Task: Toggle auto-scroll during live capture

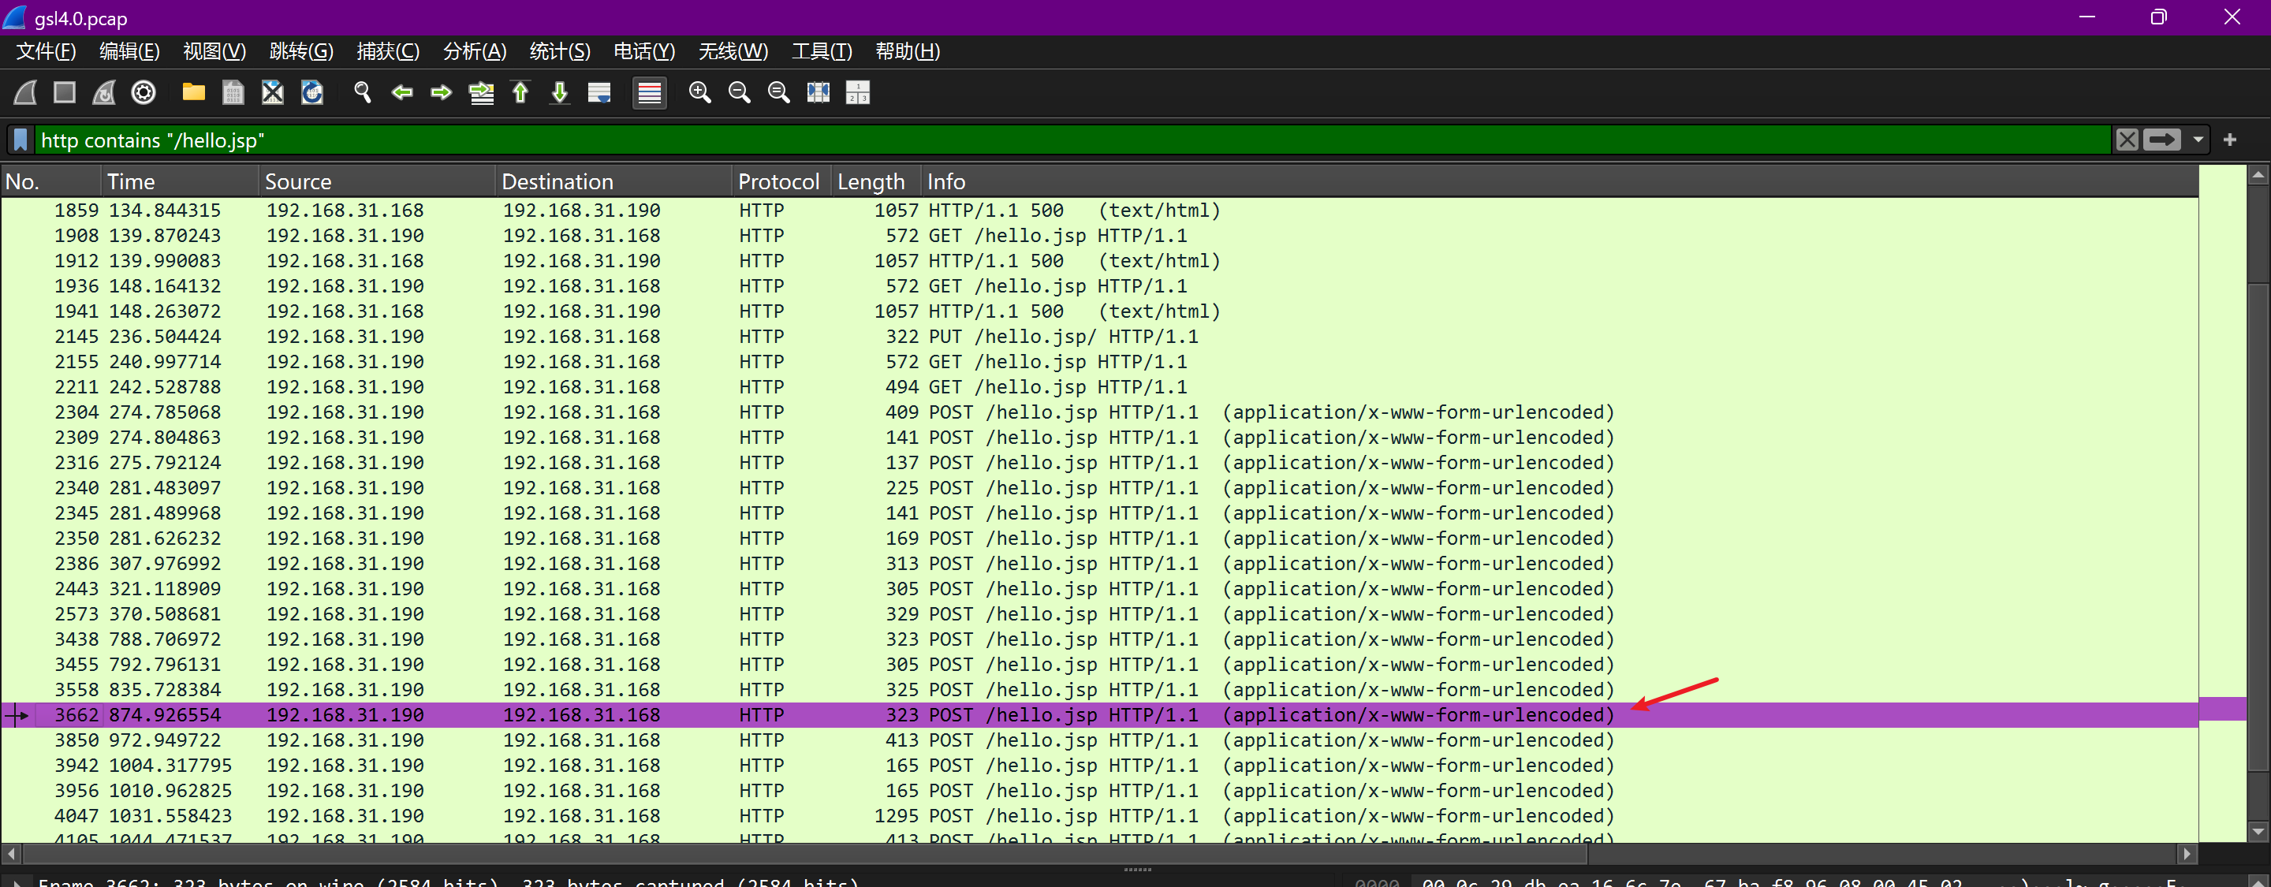Action: pyautogui.click(x=599, y=92)
